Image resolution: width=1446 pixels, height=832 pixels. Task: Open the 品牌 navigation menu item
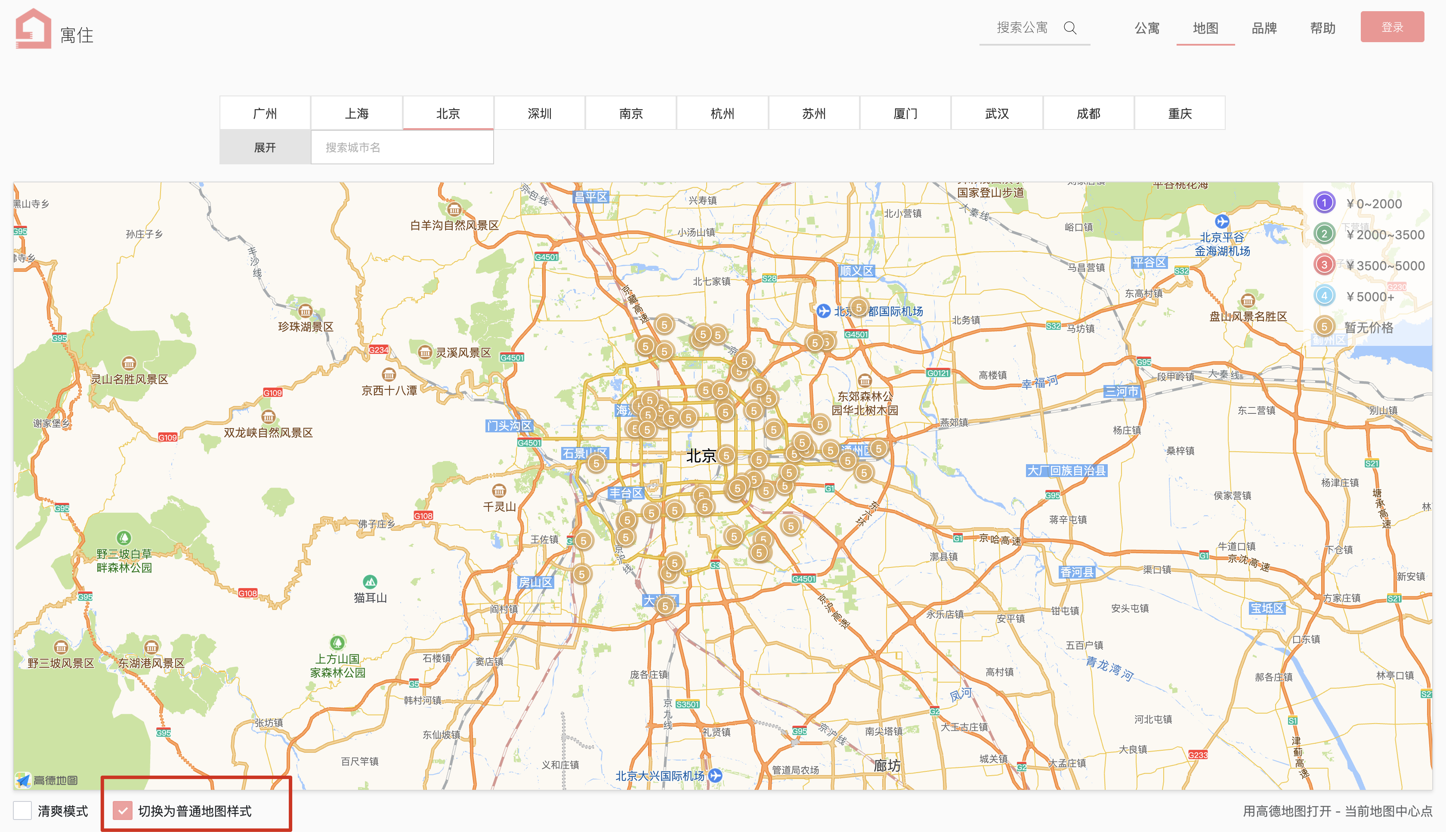(x=1264, y=28)
